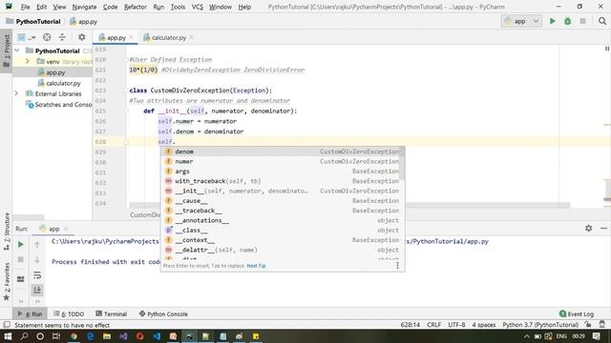The height and width of the screenshot is (343, 611).
Task: Open Chrome from the taskbar
Action: tap(74, 336)
